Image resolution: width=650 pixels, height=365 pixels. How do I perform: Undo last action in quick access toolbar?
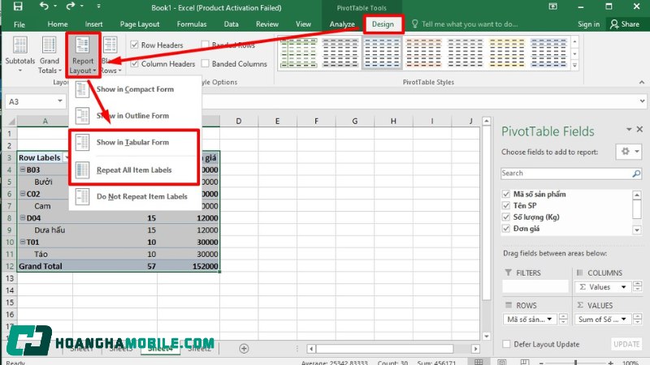(44, 6)
